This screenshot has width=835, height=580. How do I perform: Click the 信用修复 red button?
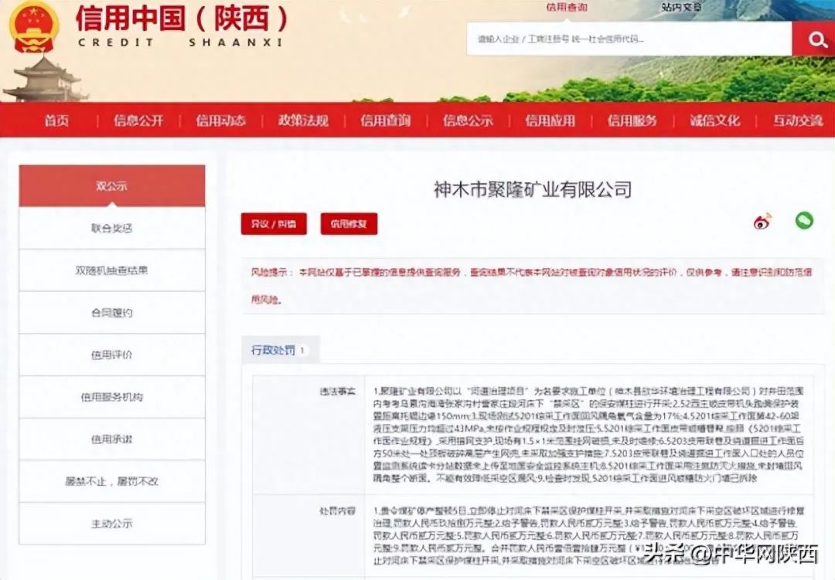[349, 224]
